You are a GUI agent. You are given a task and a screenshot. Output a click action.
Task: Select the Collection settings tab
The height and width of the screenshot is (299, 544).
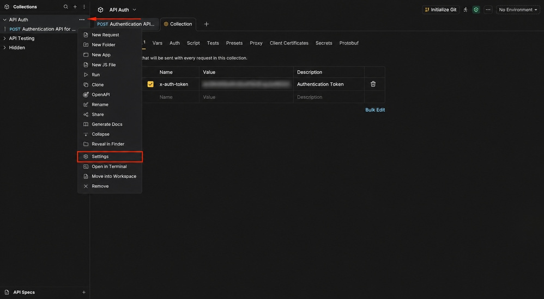coord(178,24)
